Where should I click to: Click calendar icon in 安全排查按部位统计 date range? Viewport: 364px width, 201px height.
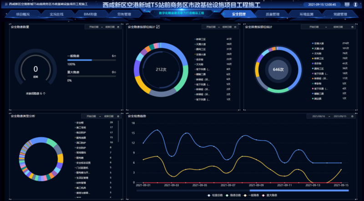click(x=353, y=27)
